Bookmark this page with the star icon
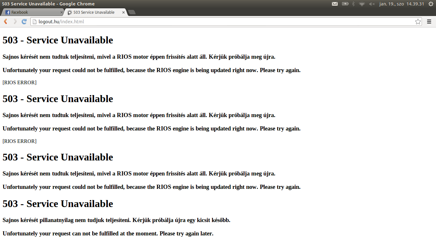 [418, 22]
